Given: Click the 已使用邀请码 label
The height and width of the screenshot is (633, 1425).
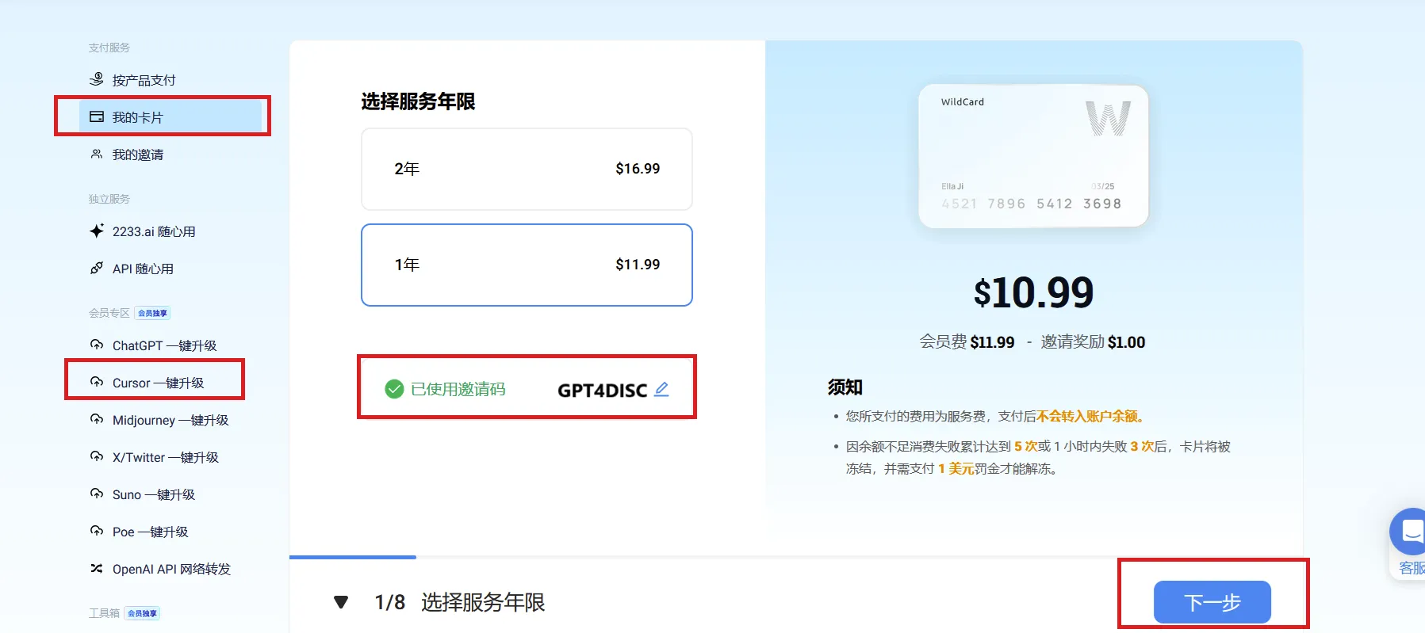Looking at the screenshot, I should (x=458, y=389).
